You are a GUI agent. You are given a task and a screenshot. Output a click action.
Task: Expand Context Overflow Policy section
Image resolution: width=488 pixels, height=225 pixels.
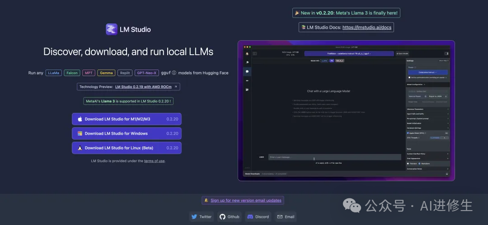[x=428, y=154]
